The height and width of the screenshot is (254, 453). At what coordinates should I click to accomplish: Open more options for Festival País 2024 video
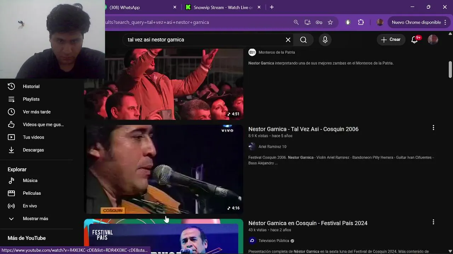[433, 222]
